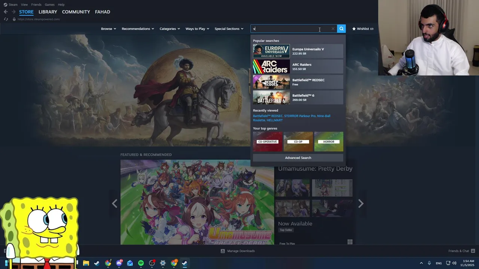Open the clock showing 1:54 AM

pyautogui.click(x=467, y=263)
